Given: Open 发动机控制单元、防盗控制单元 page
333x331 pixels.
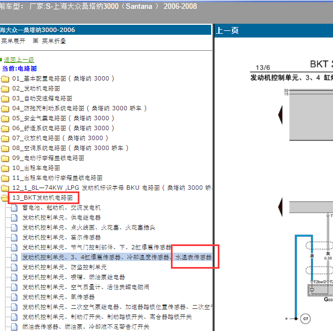Looking at the screenshot, I should [65, 267].
